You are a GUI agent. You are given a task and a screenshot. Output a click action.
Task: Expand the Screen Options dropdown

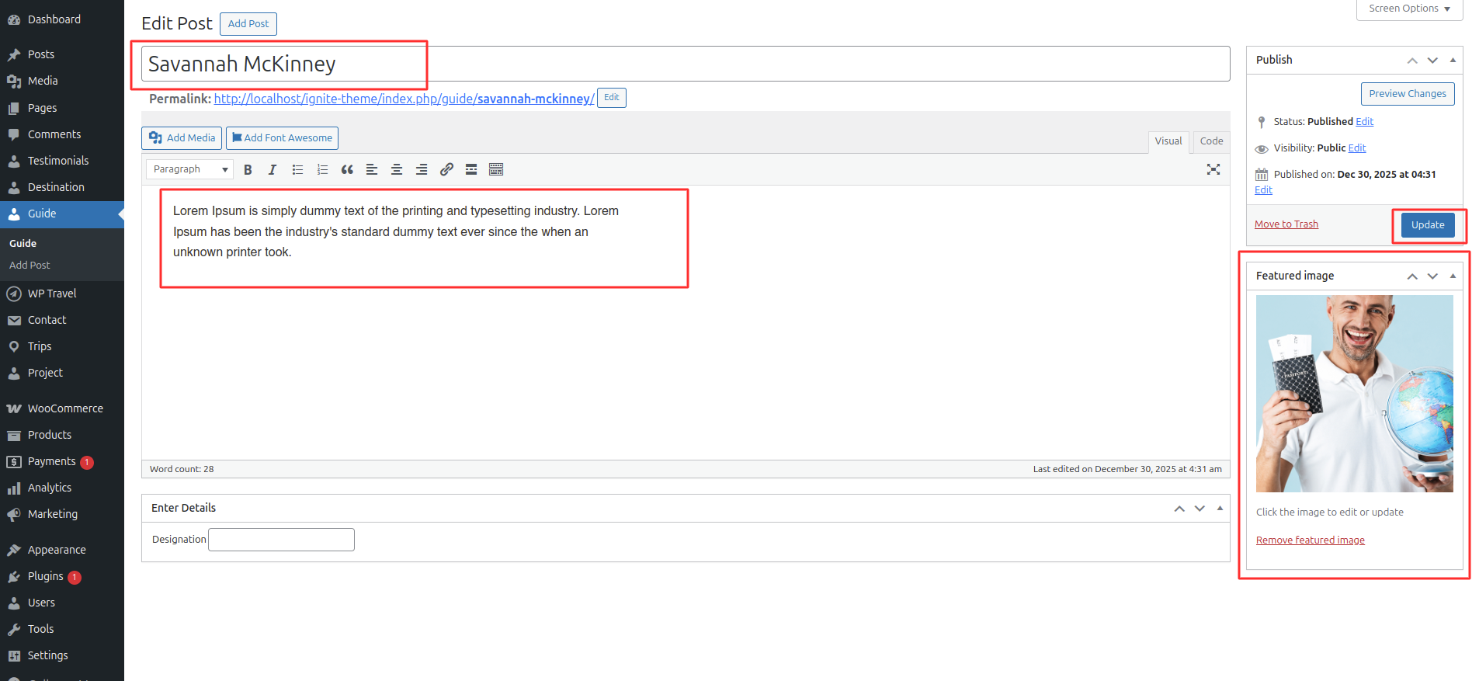click(x=1409, y=9)
